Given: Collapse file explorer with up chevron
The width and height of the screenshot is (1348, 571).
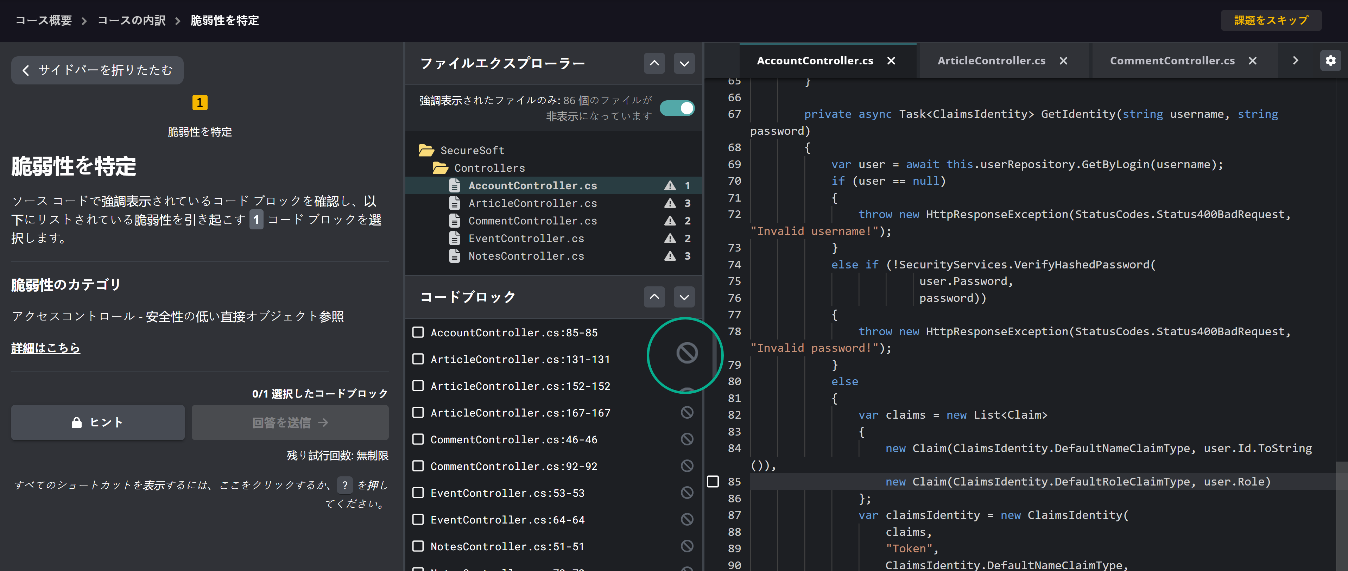Looking at the screenshot, I should (654, 63).
